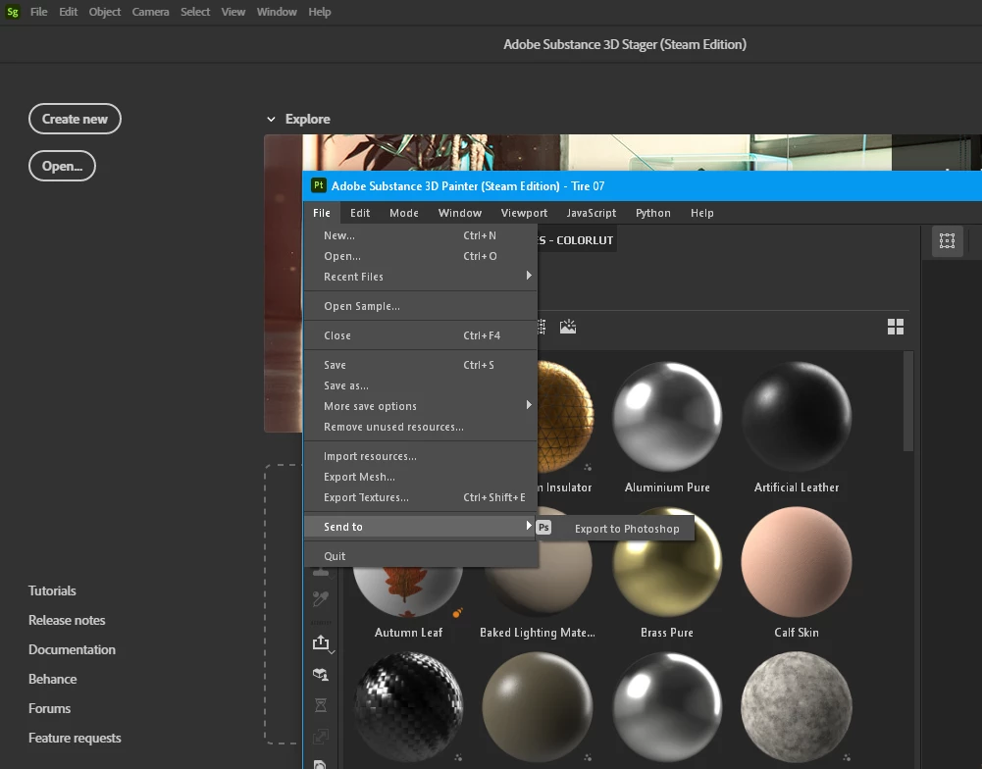Choose Quit in the File menu

(x=420, y=556)
